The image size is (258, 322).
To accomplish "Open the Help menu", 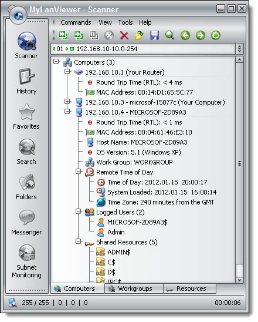I will click(145, 22).
